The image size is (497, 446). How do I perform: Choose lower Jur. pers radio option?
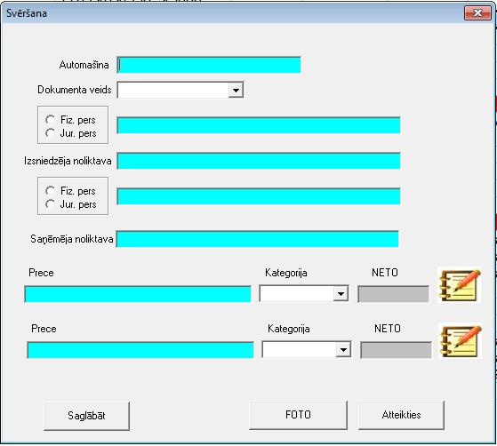coord(50,204)
